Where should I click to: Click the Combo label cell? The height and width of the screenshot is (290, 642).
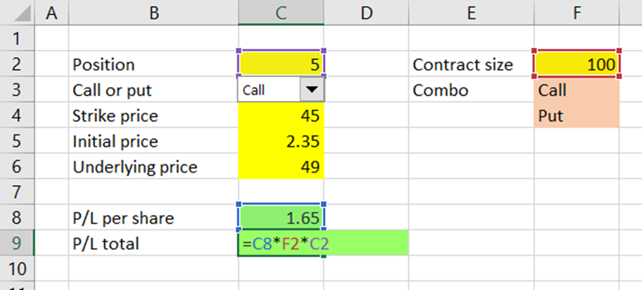(471, 89)
